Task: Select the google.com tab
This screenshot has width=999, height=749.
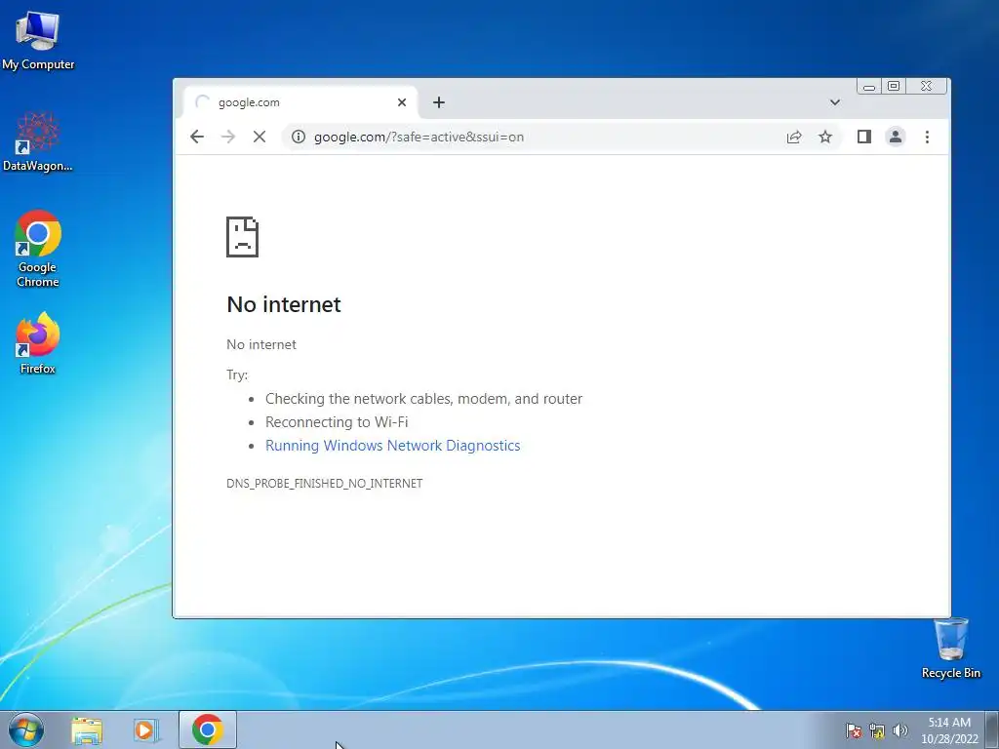Action: click(x=300, y=102)
